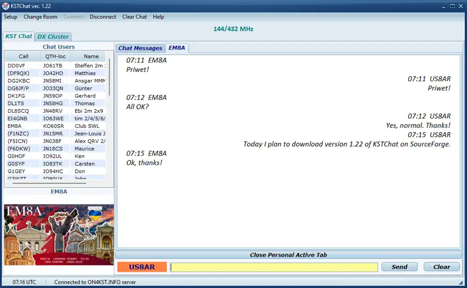The height and width of the screenshot is (288, 467).
Task: Click the user list vertical scrollbar
Action: click(109, 77)
